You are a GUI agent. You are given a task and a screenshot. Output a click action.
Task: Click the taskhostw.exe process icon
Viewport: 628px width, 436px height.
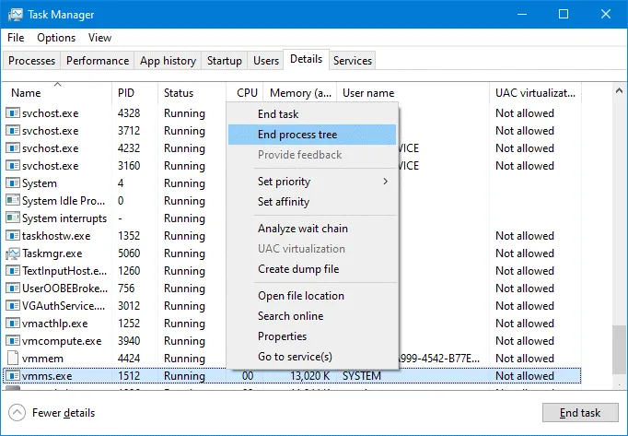[x=13, y=236]
